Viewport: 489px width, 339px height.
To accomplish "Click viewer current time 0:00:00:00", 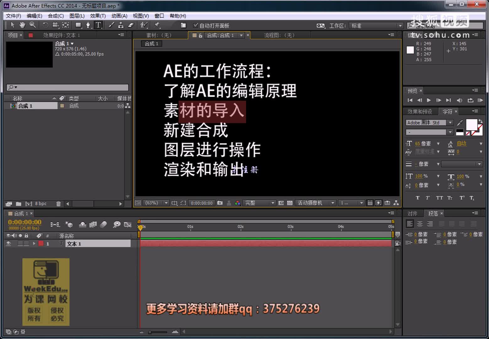I will click(202, 203).
